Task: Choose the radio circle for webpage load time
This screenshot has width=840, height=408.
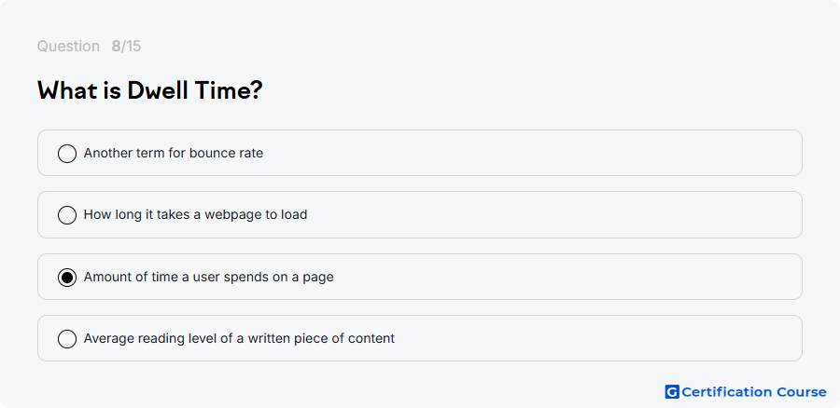Action: click(67, 215)
